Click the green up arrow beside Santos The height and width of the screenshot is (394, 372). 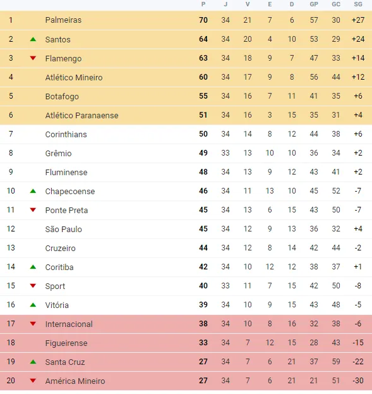pyautogui.click(x=33, y=39)
